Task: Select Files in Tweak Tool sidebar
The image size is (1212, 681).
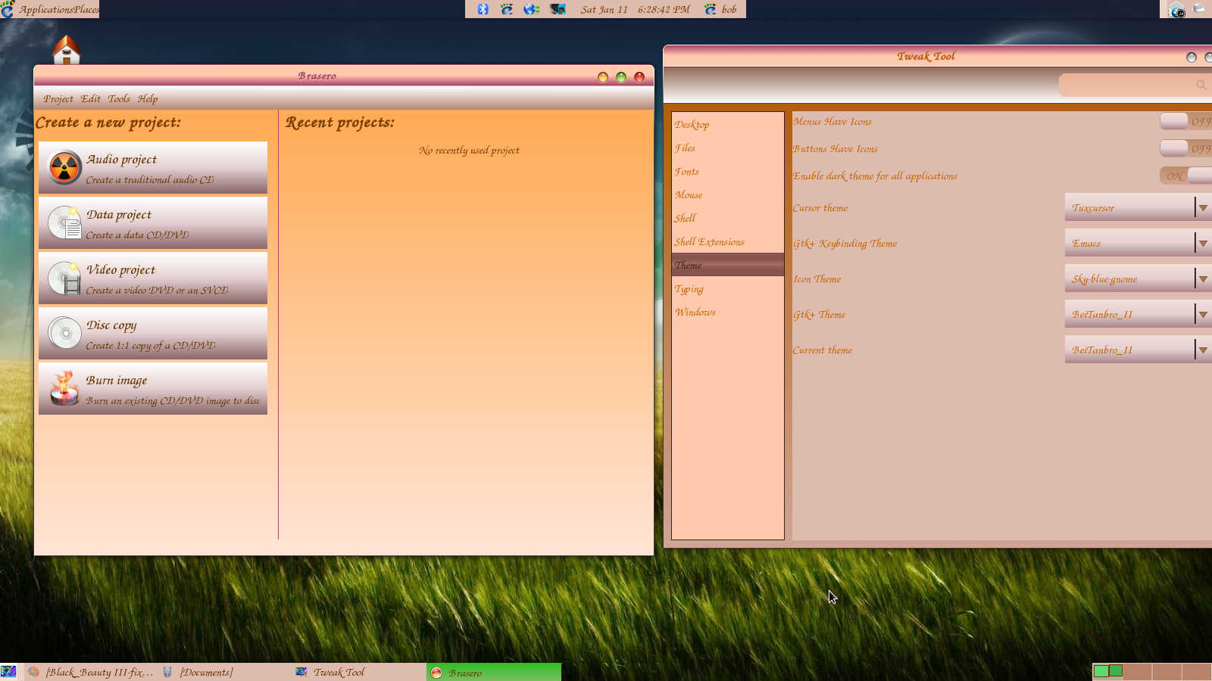Action: coord(727,148)
